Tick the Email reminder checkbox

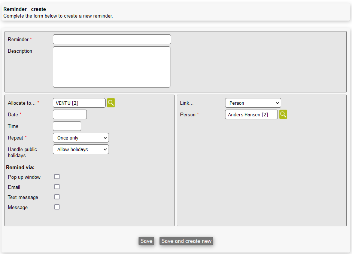[57, 187]
